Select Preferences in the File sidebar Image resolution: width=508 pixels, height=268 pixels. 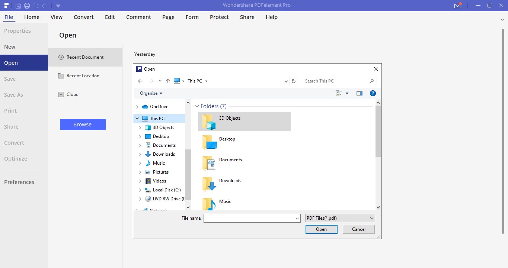[x=24, y=182]
